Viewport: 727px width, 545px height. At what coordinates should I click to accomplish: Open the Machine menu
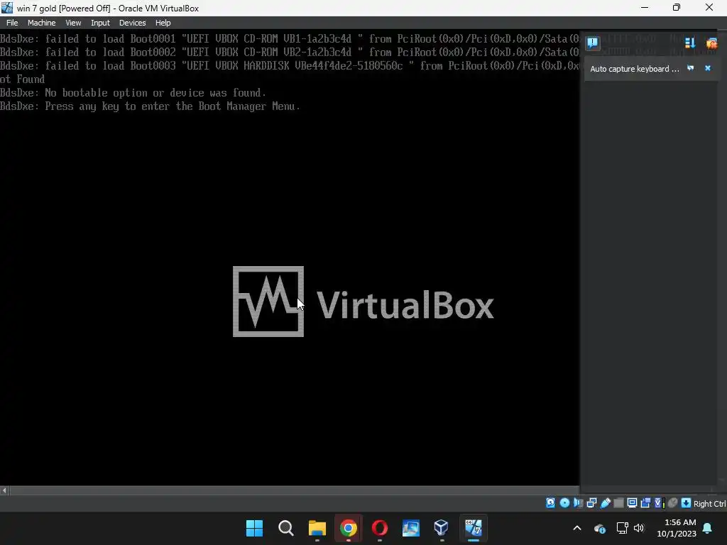tap(41, 23)
